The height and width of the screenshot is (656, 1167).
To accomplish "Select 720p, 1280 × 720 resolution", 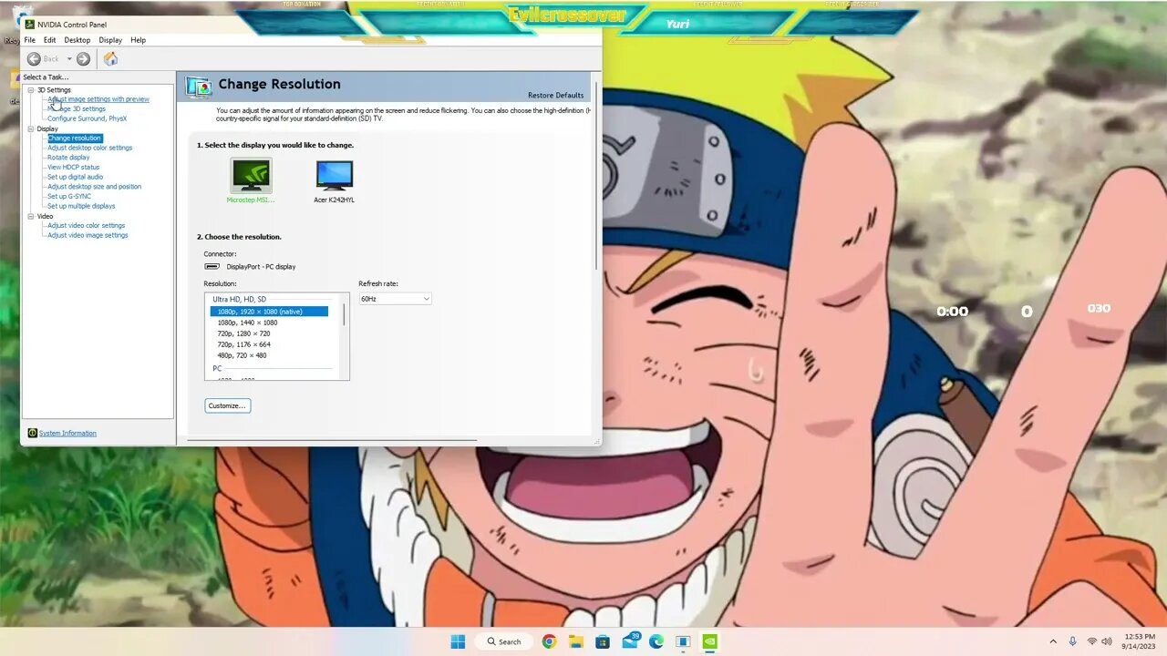I will pos(243,333).
